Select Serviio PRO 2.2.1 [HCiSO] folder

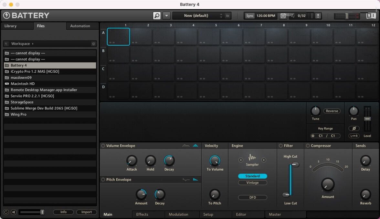click(50, 96)
